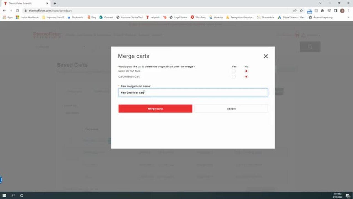Bookmark this page with the star icon
The width and height of the screenshot is (353, 199).
pyautogui.click(x=301, y=11)
